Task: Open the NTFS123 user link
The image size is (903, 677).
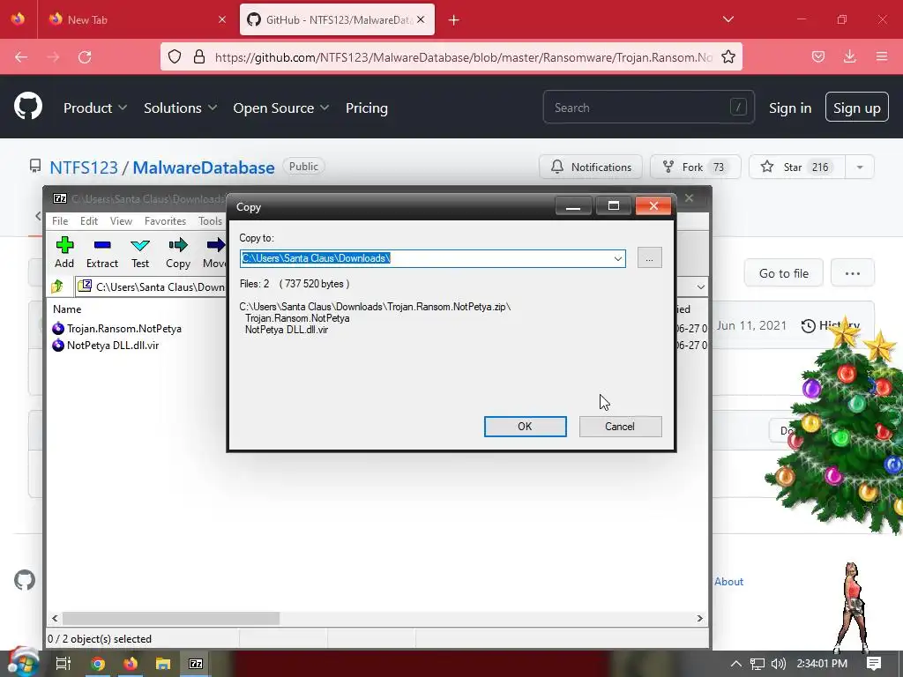Action: (x=84, y=167)
